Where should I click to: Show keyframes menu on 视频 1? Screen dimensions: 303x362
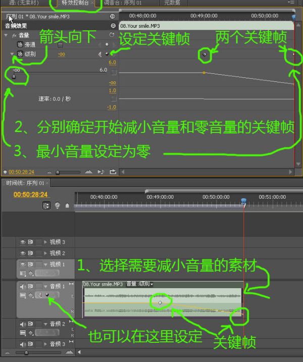pos(31,274)
